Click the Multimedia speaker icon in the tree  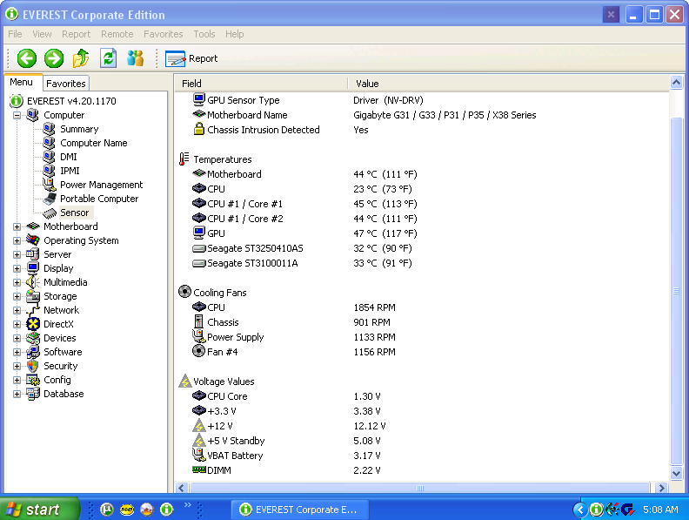33,282
